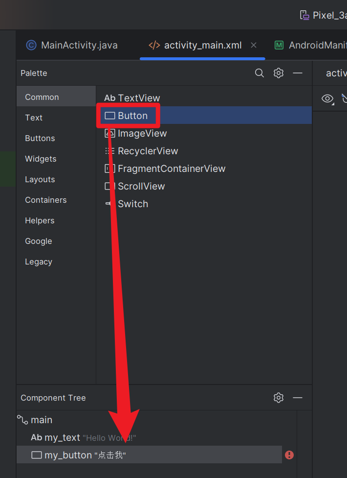
Task: Open Palette settings gear menu
Action: tap(279, 73)
